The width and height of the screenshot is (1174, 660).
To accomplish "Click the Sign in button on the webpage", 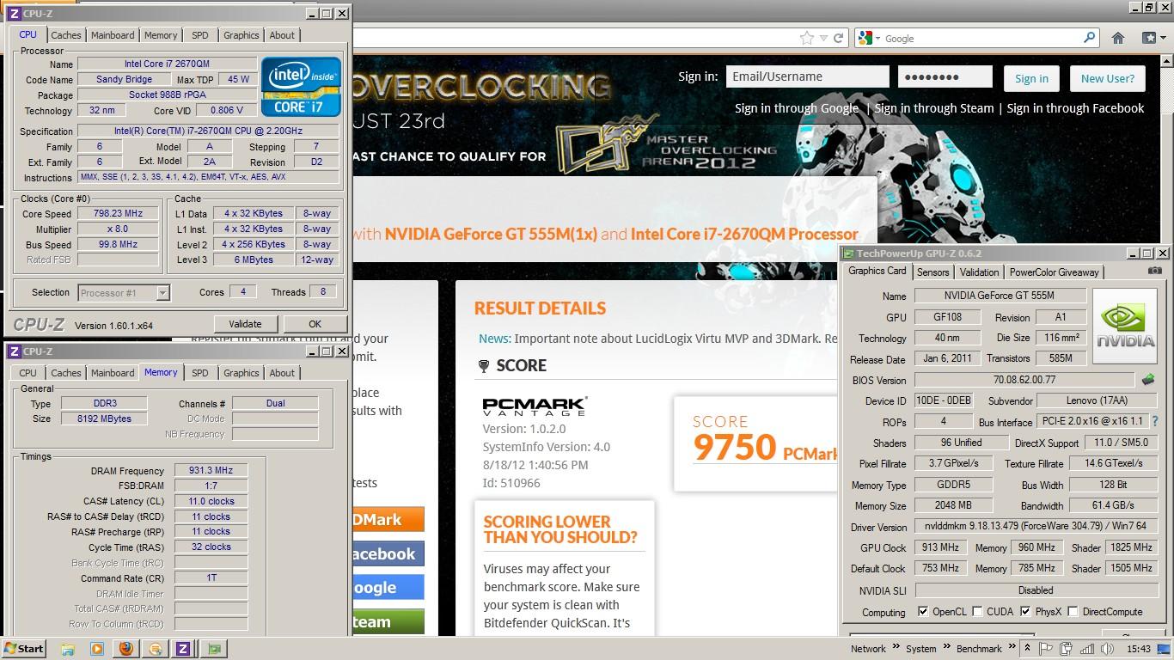I will coord(1031,78).
